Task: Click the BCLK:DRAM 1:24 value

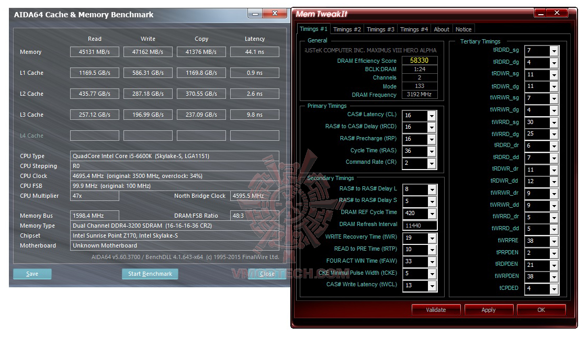Action: pyautogui.click(x=419, y=69)
